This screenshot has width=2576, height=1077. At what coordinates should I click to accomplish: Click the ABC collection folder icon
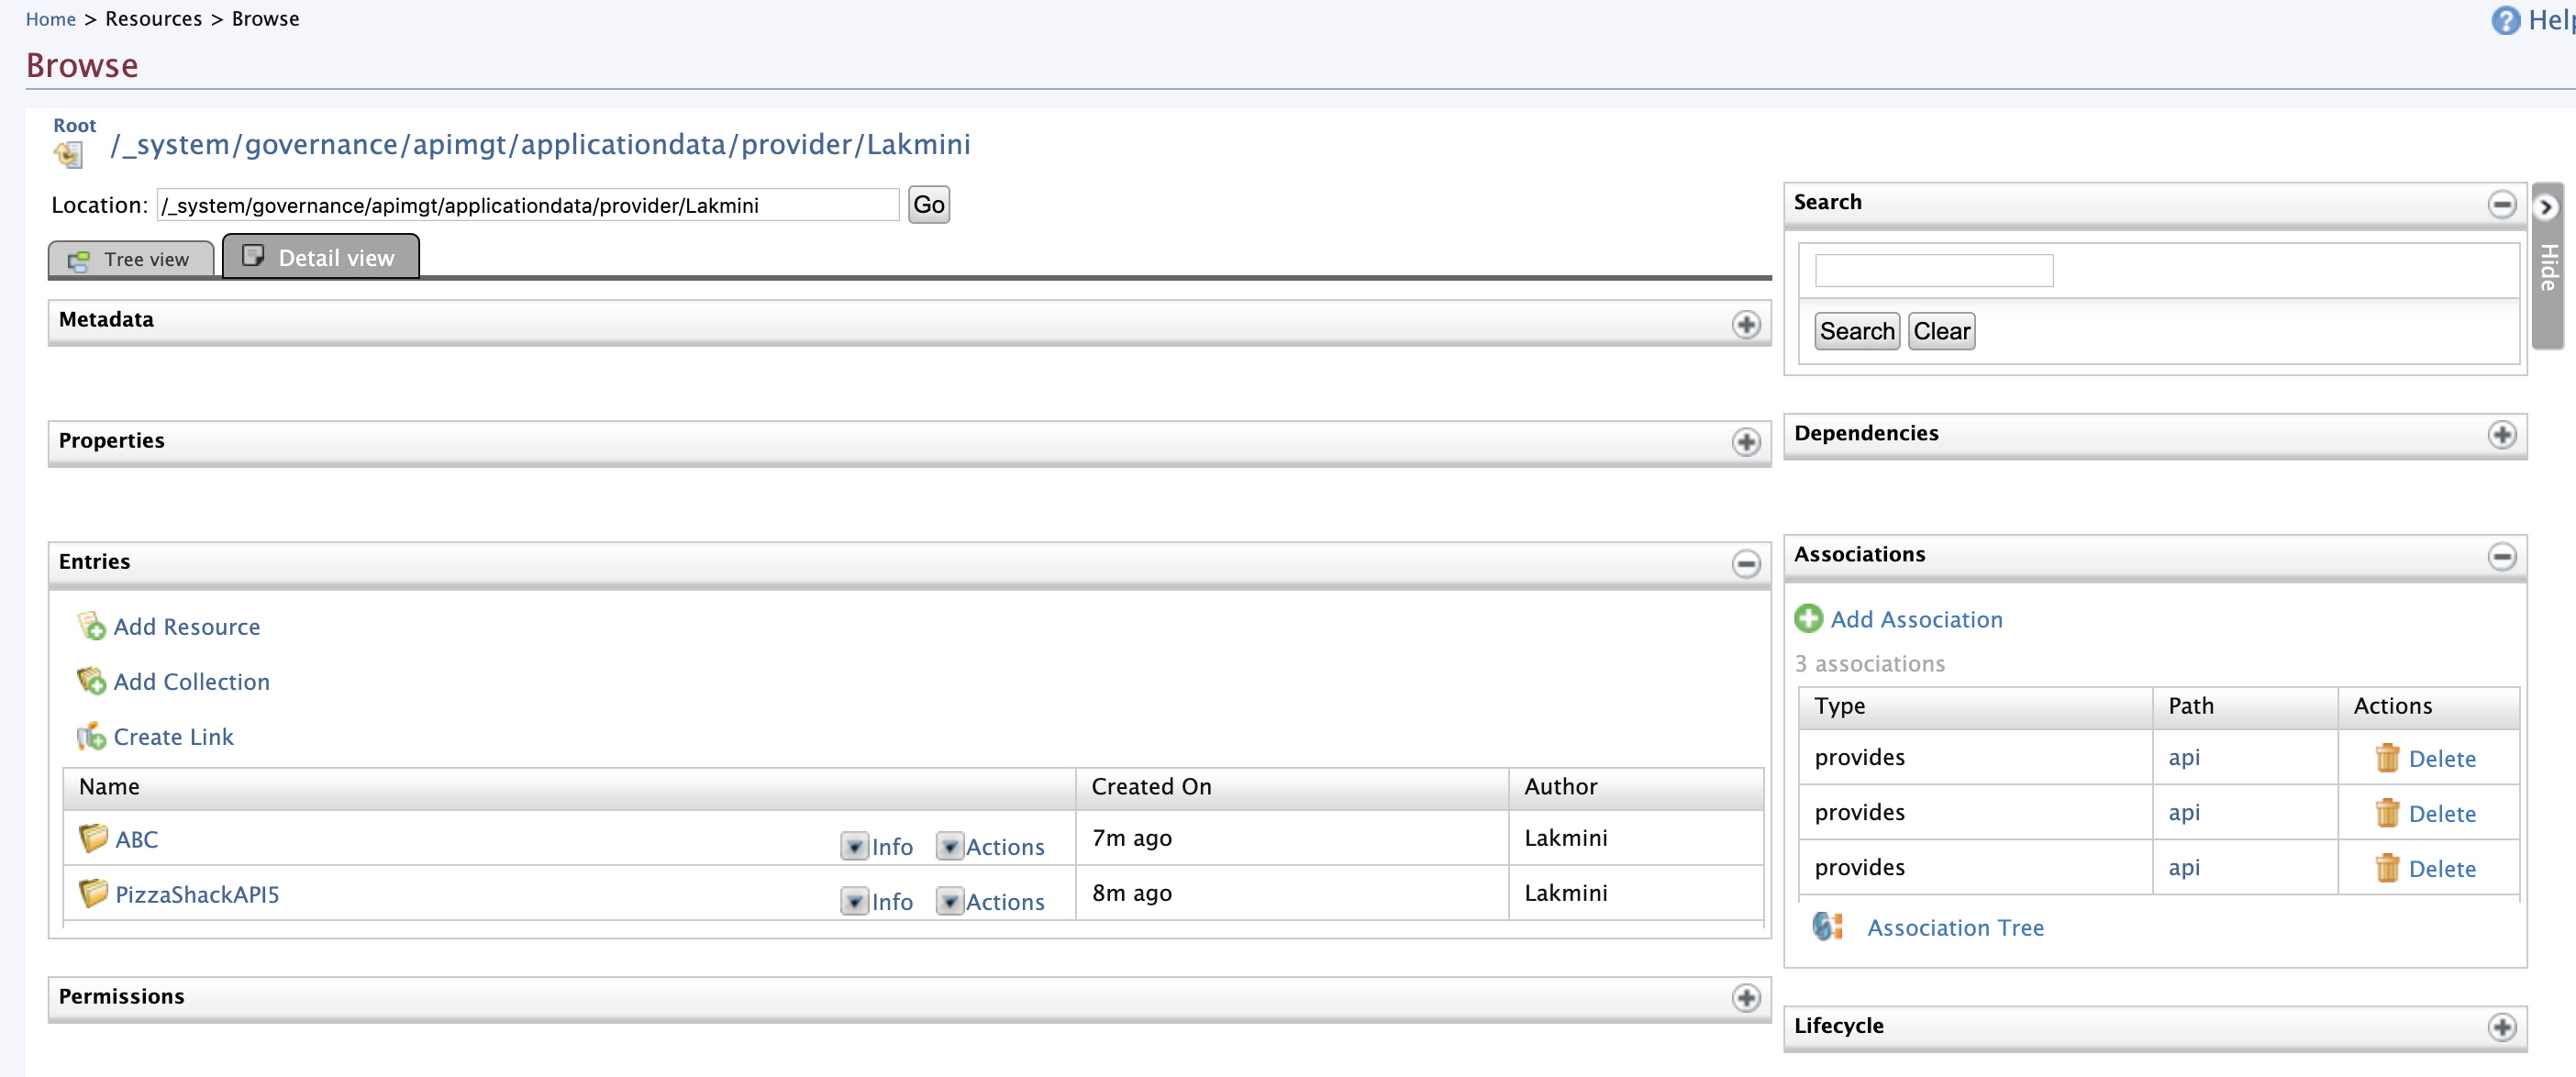click(x=93, y=838)
